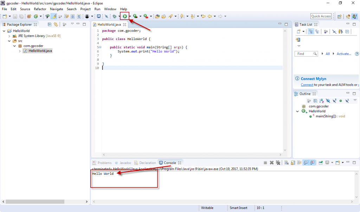Toggle Sort alphabetically in Outline view
360x212 pixels.
[322, 101]
